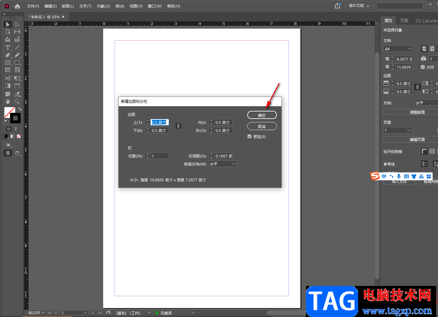Click the Apply Color black swatch
Screen dimensions: 438x317
point(6,136)
